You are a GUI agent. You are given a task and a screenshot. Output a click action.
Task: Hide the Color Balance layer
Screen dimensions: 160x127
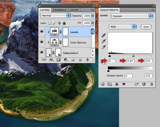(42, 42)
